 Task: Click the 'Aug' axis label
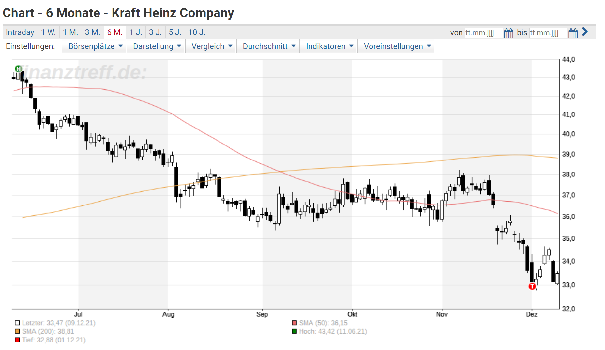pos(168,314)
